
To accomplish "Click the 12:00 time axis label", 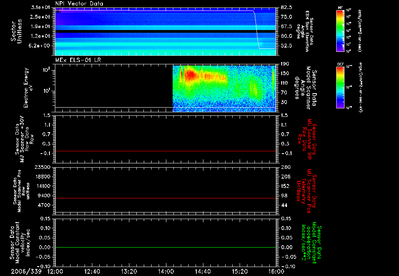I will [x=55, y=271].
